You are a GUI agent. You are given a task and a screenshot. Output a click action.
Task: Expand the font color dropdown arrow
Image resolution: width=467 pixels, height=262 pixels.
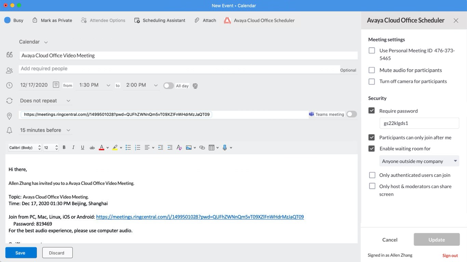click(x=107, y=148)
